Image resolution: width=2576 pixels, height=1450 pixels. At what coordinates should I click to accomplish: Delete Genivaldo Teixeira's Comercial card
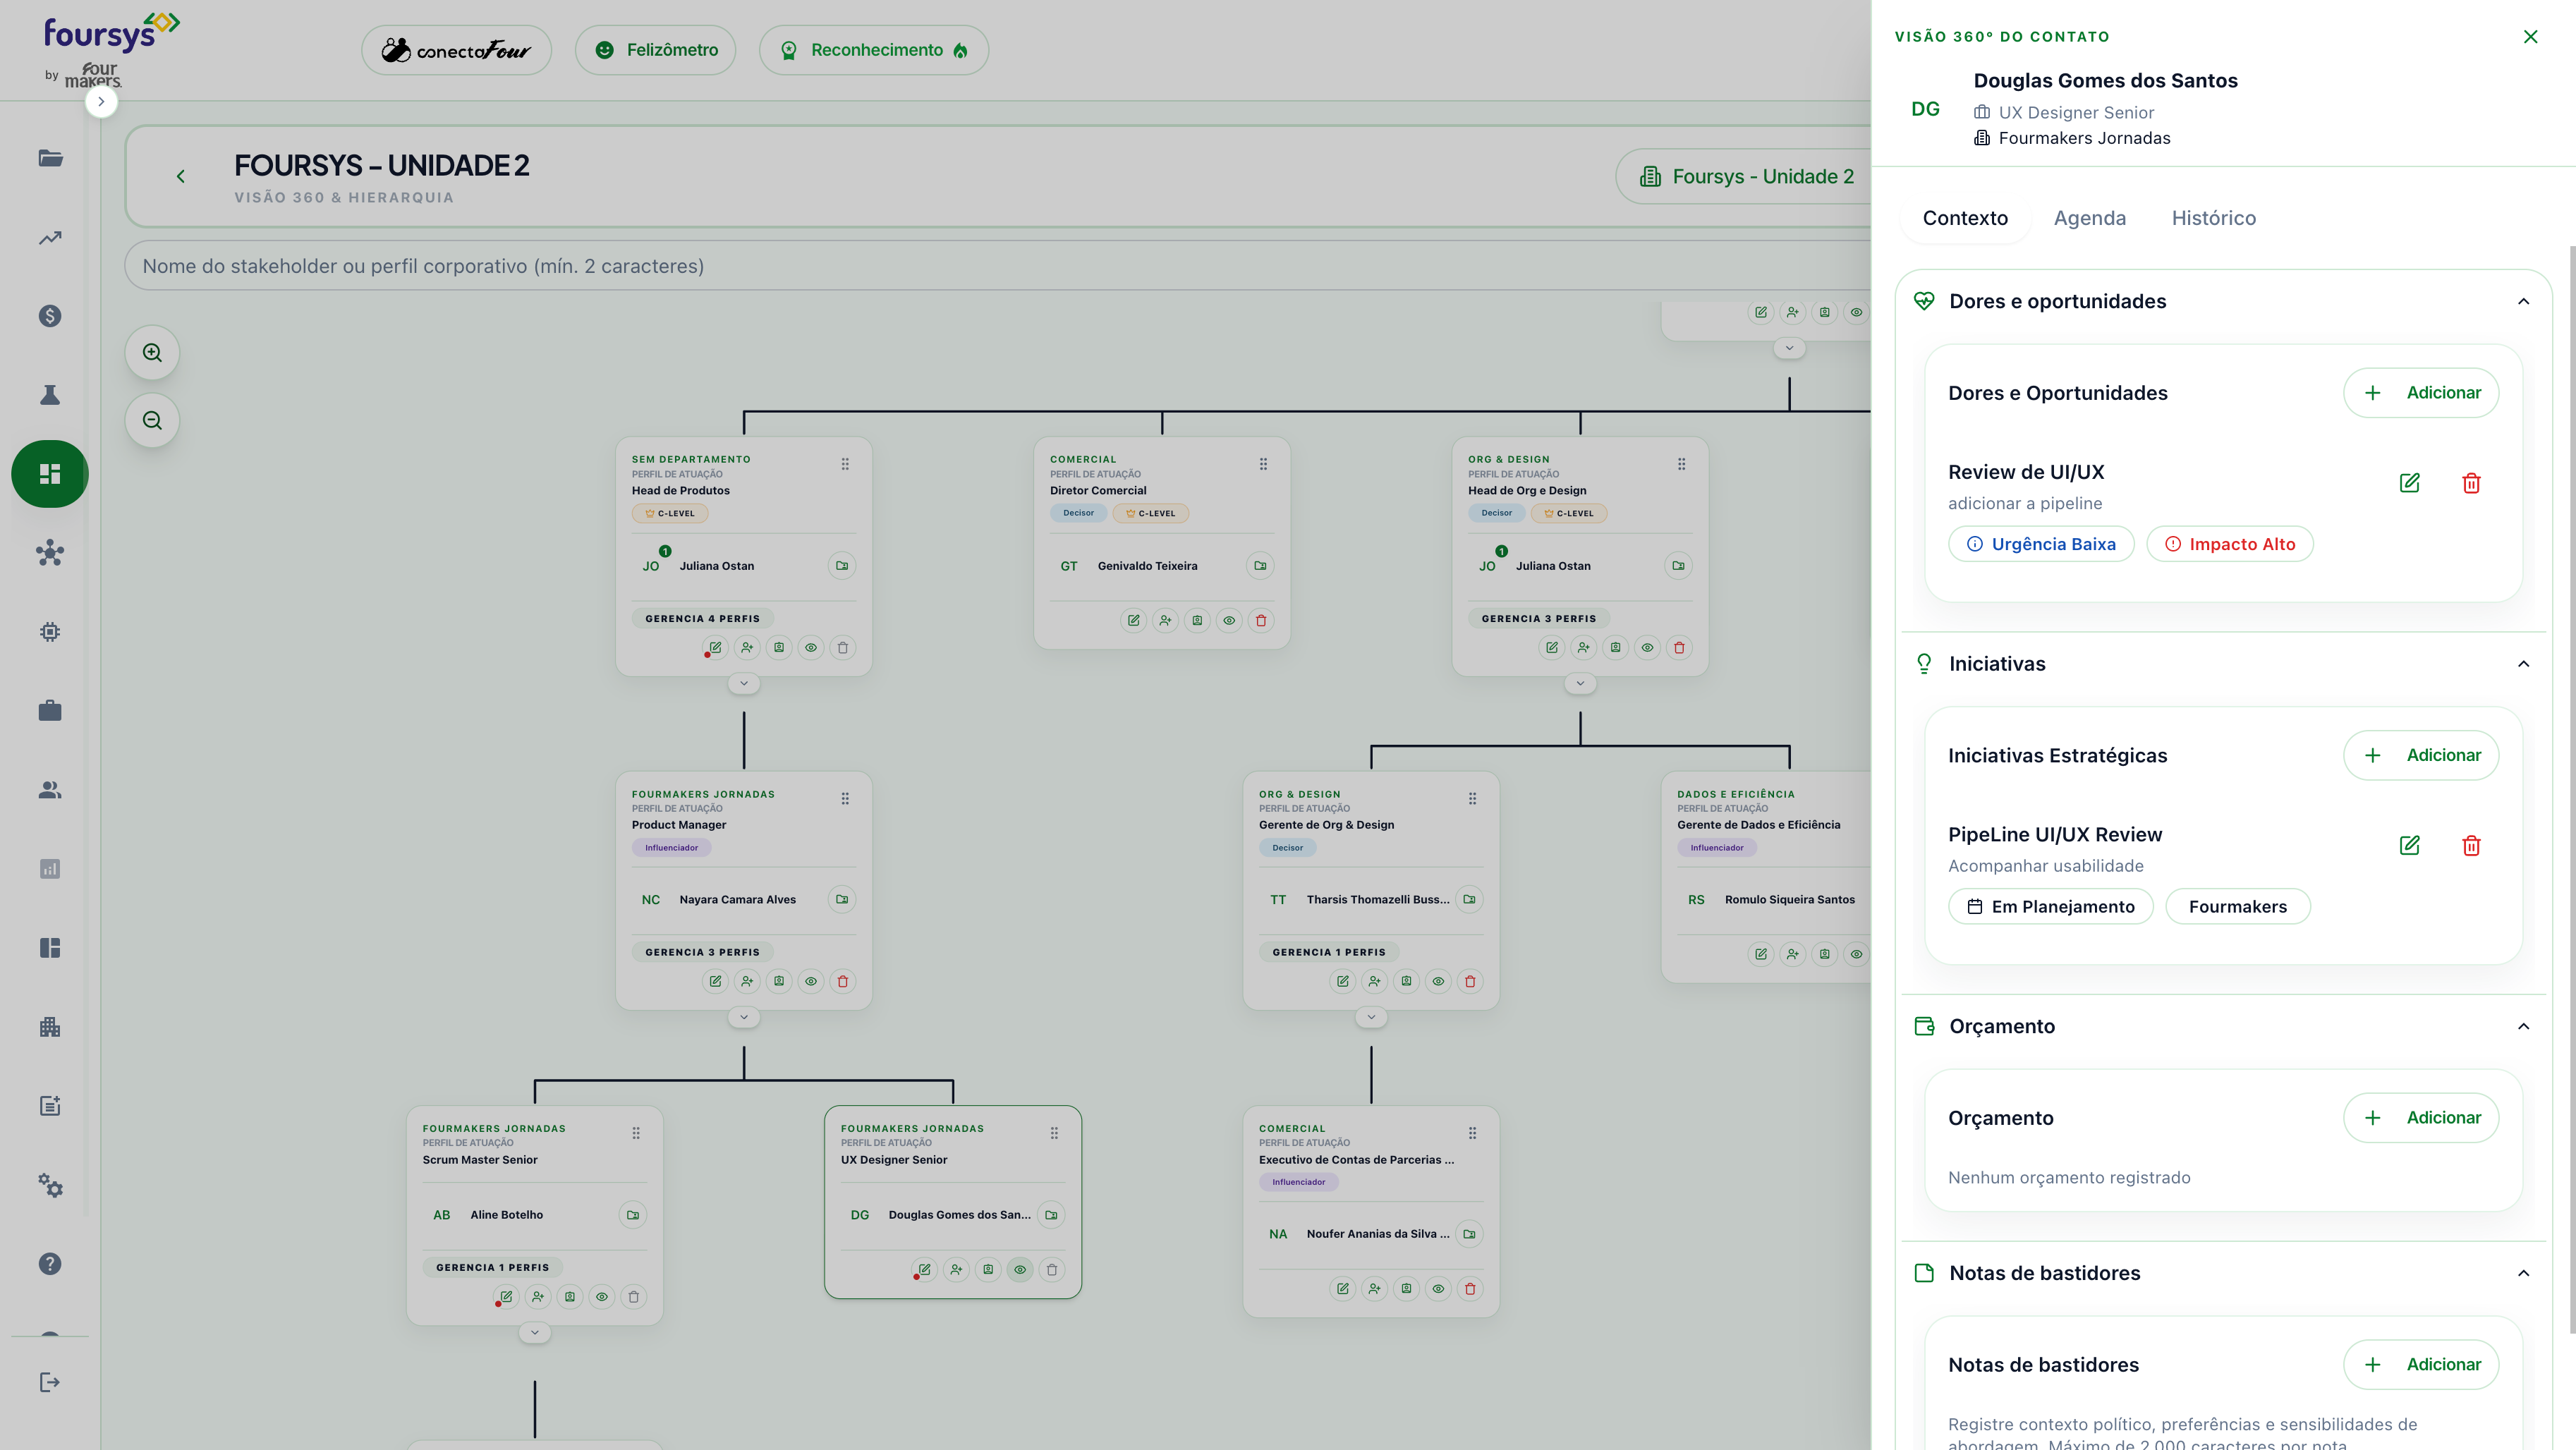click(x=1261, y=621)
